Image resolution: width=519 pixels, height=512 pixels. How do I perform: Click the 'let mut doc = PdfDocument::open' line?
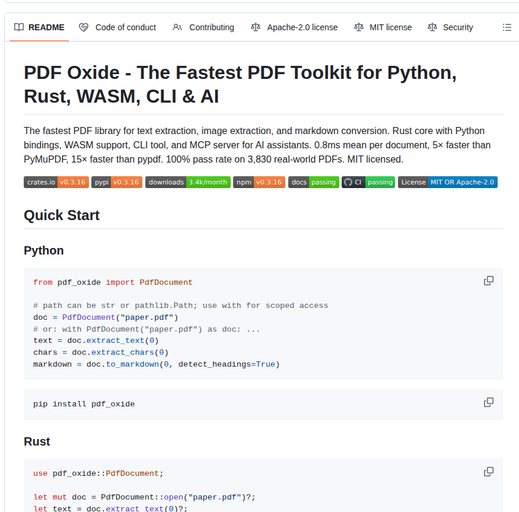point(144,497)
